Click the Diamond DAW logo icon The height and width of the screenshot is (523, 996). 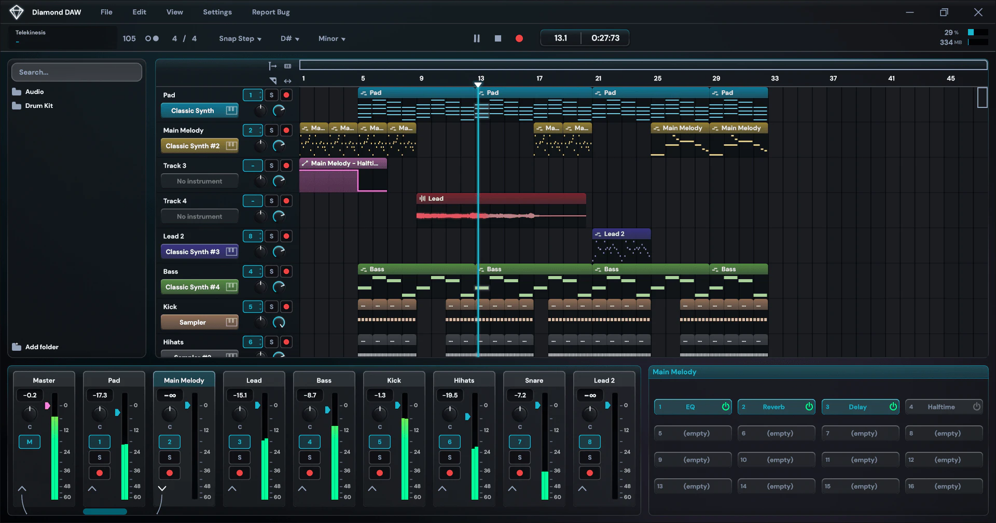pos(17,12)
